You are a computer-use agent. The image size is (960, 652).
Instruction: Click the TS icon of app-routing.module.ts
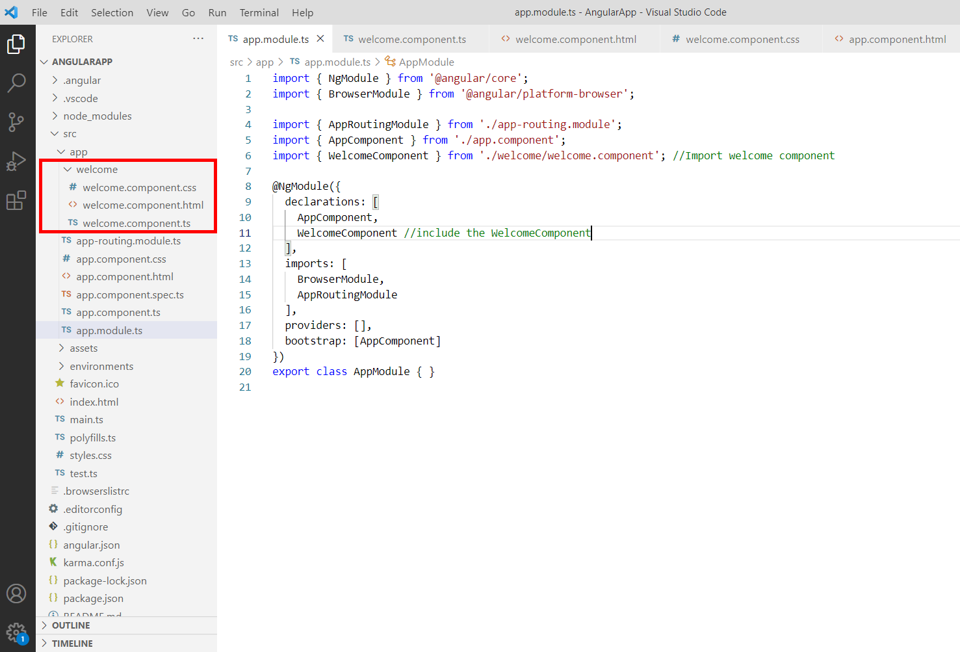click(66, 241)
